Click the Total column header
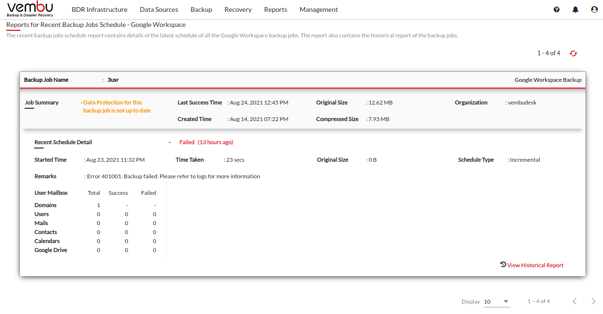The image size is (603, 314). [x=94, y=193]
